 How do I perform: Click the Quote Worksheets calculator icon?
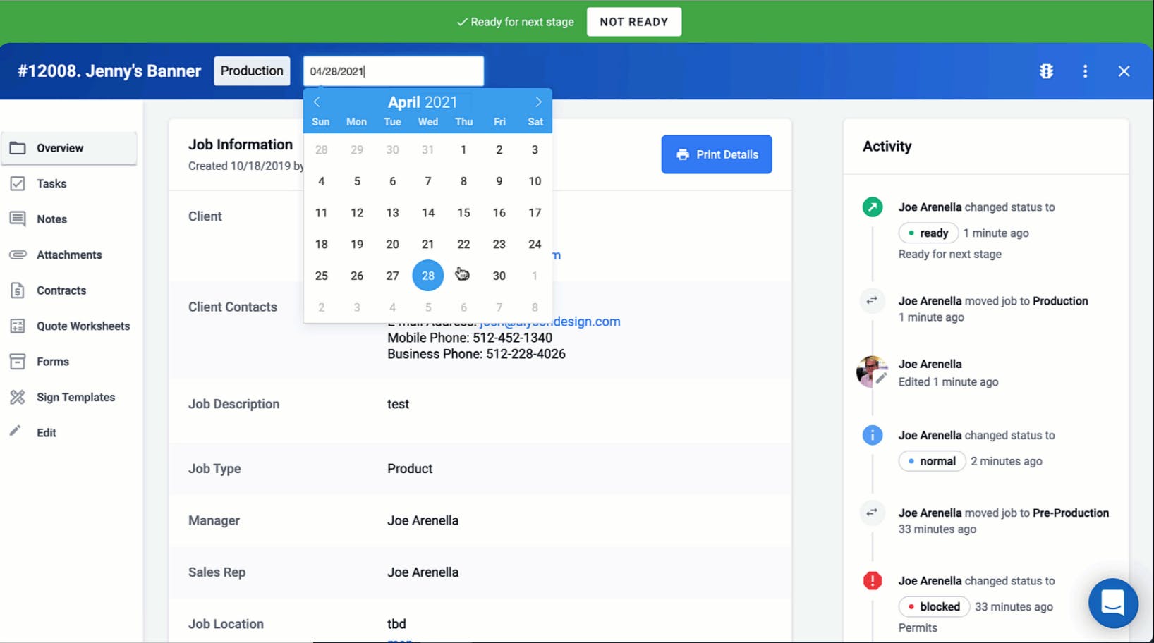tap(18, 326)
